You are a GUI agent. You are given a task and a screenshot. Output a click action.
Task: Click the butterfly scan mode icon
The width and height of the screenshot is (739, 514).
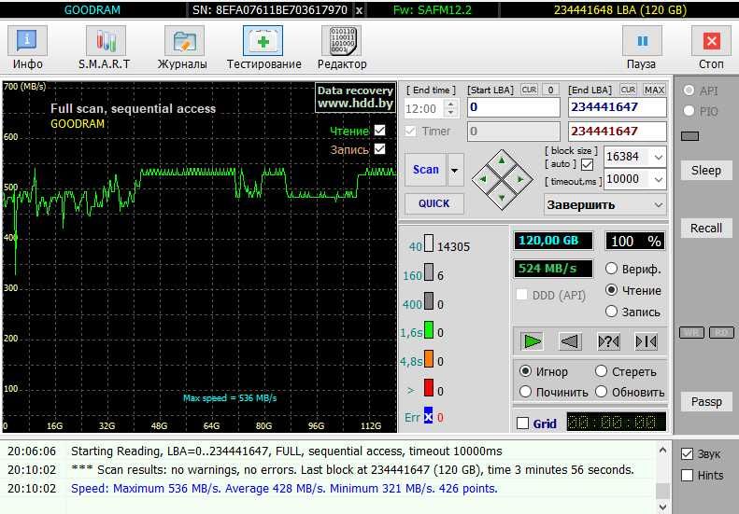pyautogui.click(x=646, y=341)
